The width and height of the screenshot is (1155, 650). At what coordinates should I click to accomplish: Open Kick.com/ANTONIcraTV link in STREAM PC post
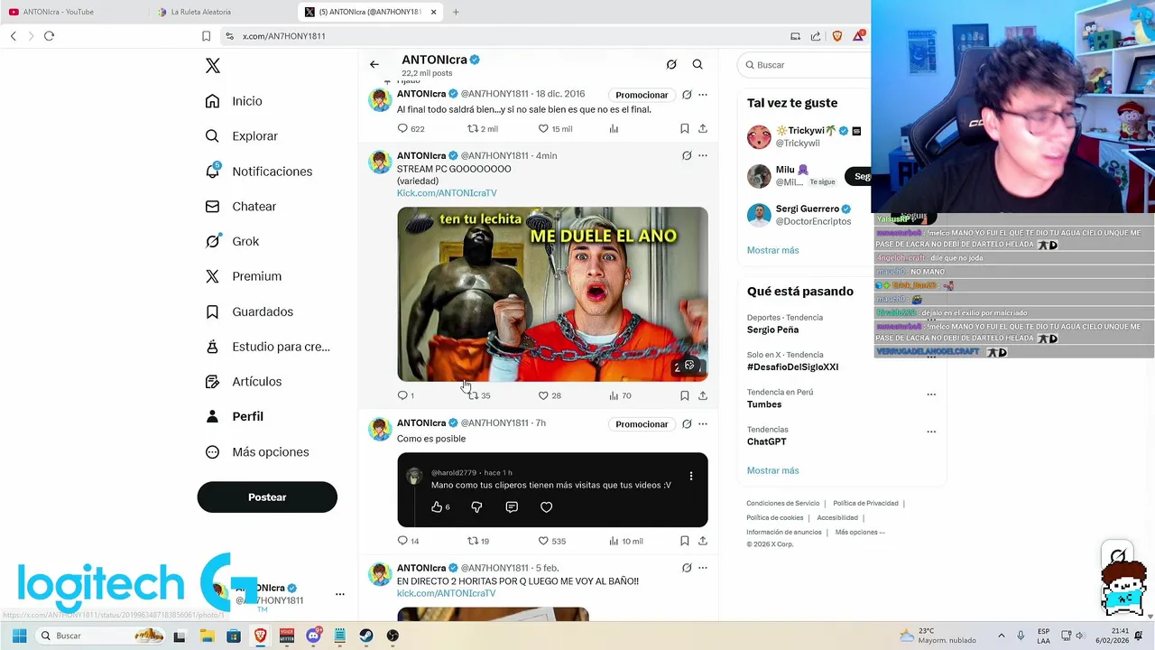[447, 193]
